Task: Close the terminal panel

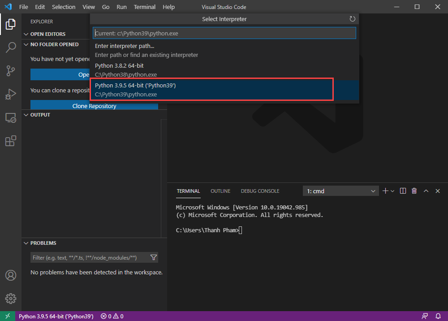Action: (x=437, y=191)
